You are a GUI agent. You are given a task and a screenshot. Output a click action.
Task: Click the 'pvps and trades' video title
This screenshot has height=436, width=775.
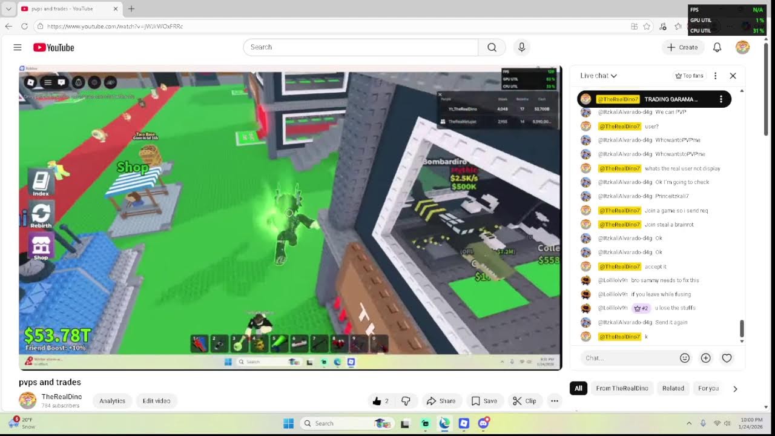pyautogui.click(x=50, y=382)
